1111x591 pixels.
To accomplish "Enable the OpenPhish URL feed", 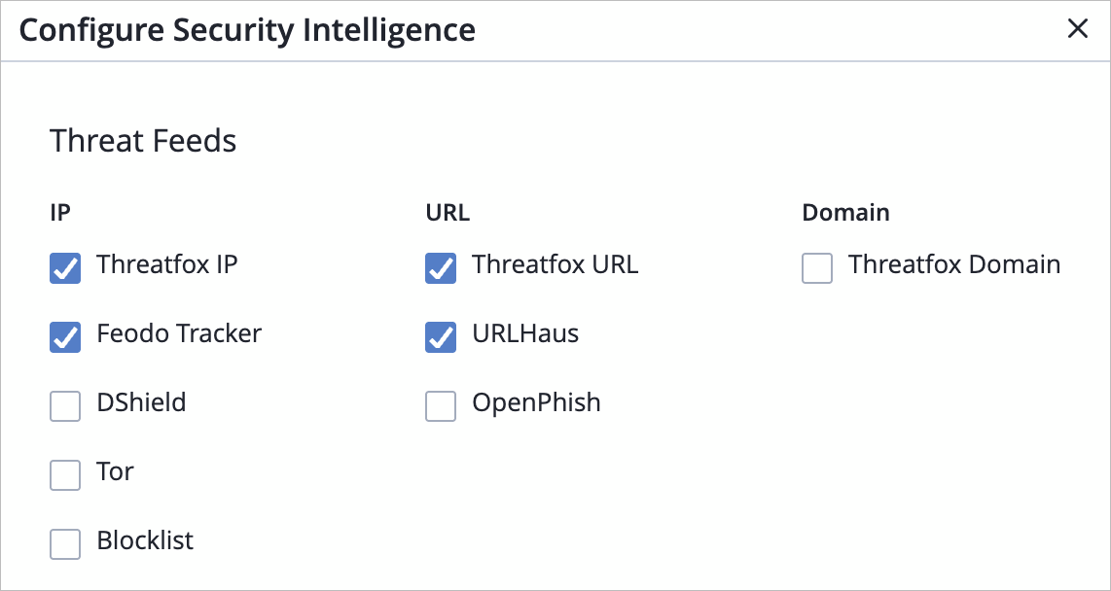I will 440,406.
